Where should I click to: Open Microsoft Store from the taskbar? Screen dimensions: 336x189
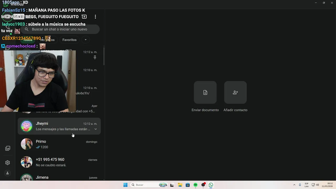pos(188,185)
